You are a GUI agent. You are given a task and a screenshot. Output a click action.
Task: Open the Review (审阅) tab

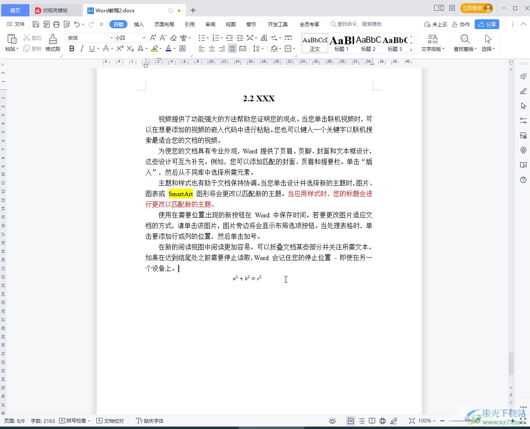[x=210, y=24]
